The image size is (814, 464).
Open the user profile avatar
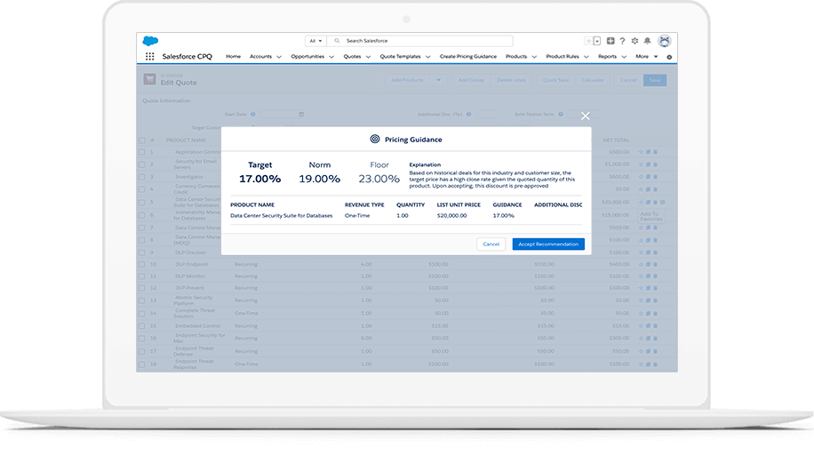coord(664,41)
